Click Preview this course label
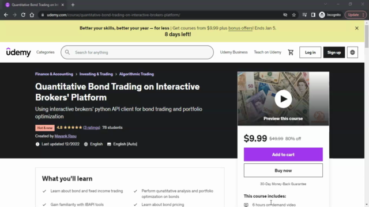 (283, 118)
